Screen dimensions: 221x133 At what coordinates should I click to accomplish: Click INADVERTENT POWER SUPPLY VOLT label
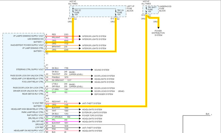[x=27, y=45]
